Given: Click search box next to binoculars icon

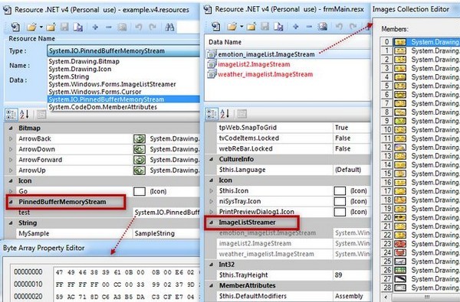Looking at the screenshot, I should pos(188,28).
